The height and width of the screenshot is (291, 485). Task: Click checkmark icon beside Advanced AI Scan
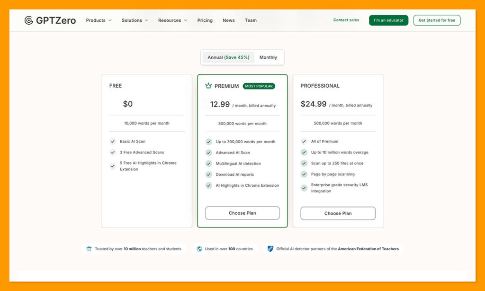pyautogui.click(x=209, y=153)
